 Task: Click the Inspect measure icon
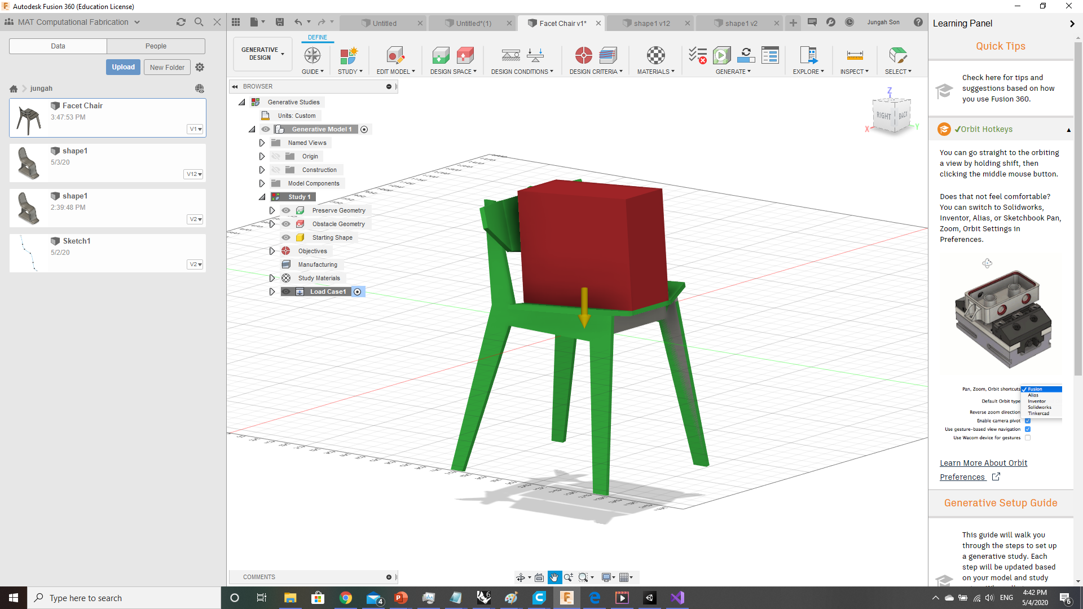855,56
